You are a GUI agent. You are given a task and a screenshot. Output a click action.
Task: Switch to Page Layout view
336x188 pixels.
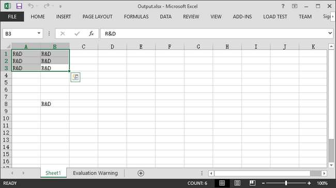pyautogui.click(x=237, y=183)
